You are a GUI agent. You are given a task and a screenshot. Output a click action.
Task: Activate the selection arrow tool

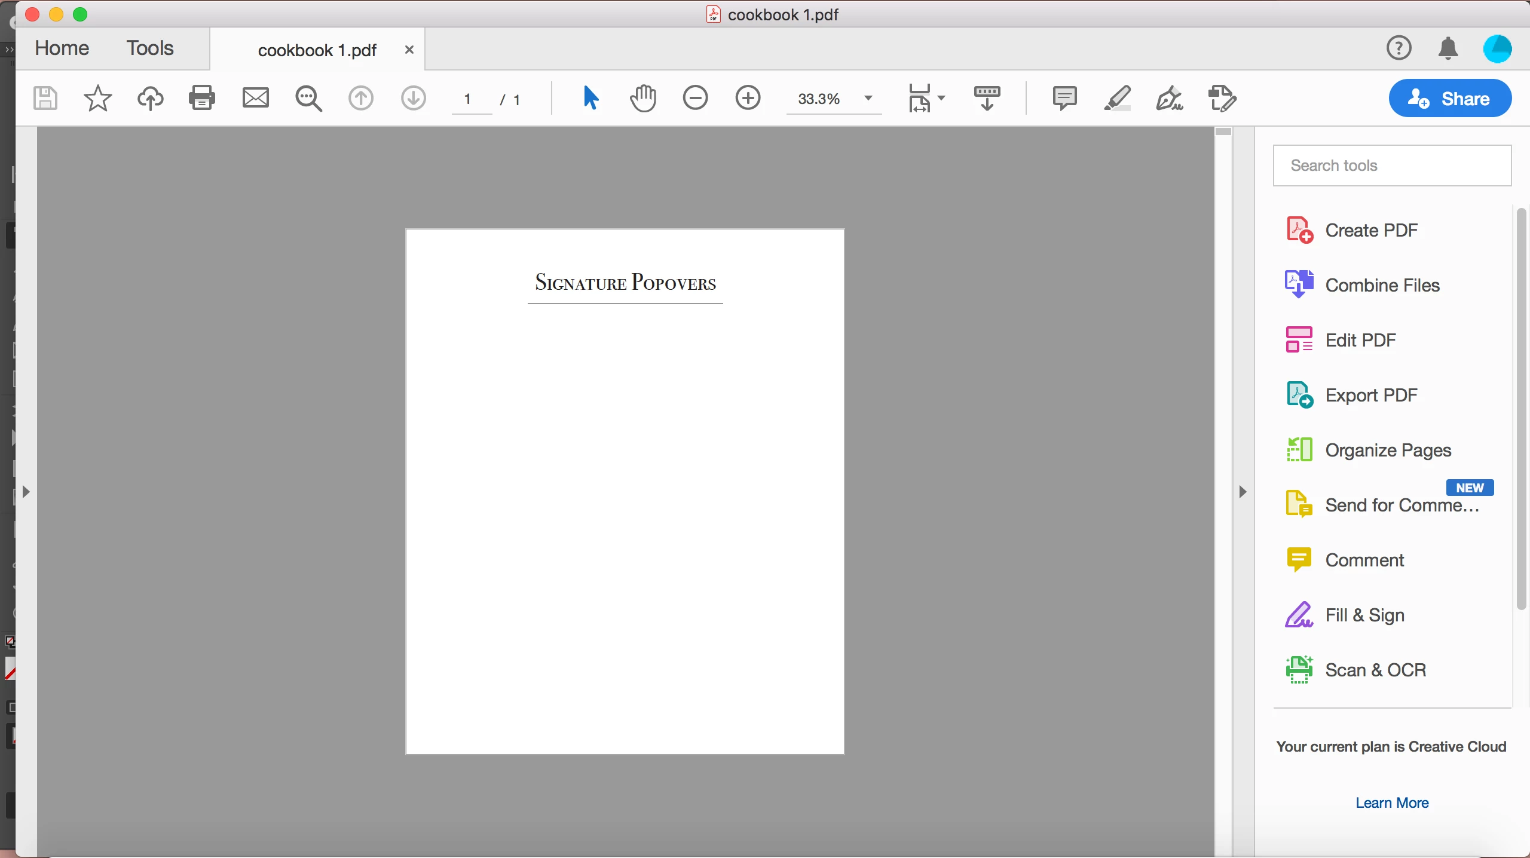point(590,98)
